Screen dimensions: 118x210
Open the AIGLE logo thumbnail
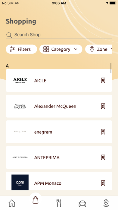(x=20, y=80)
